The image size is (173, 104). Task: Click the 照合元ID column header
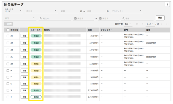pyautogui.click(x=14, y=30)
